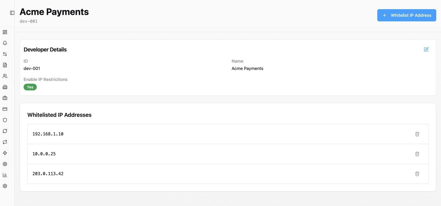Open the circular refresh arrows icon
Viewport: 441px width, 206px height.
pos(5,131)
